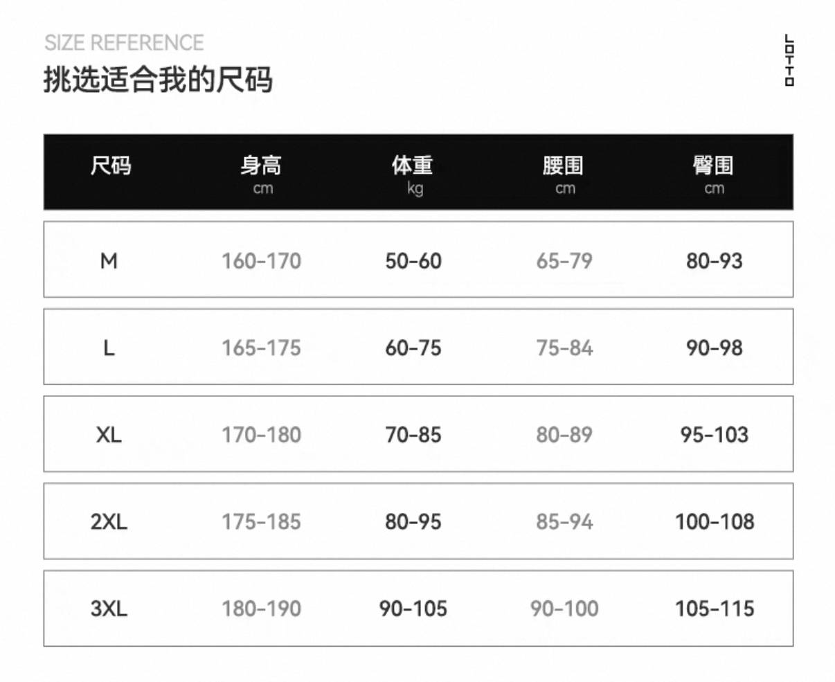This screenshot has height=682, width=835.
Task: Click height value 160-170 in M row
Action: coord(262,261)
